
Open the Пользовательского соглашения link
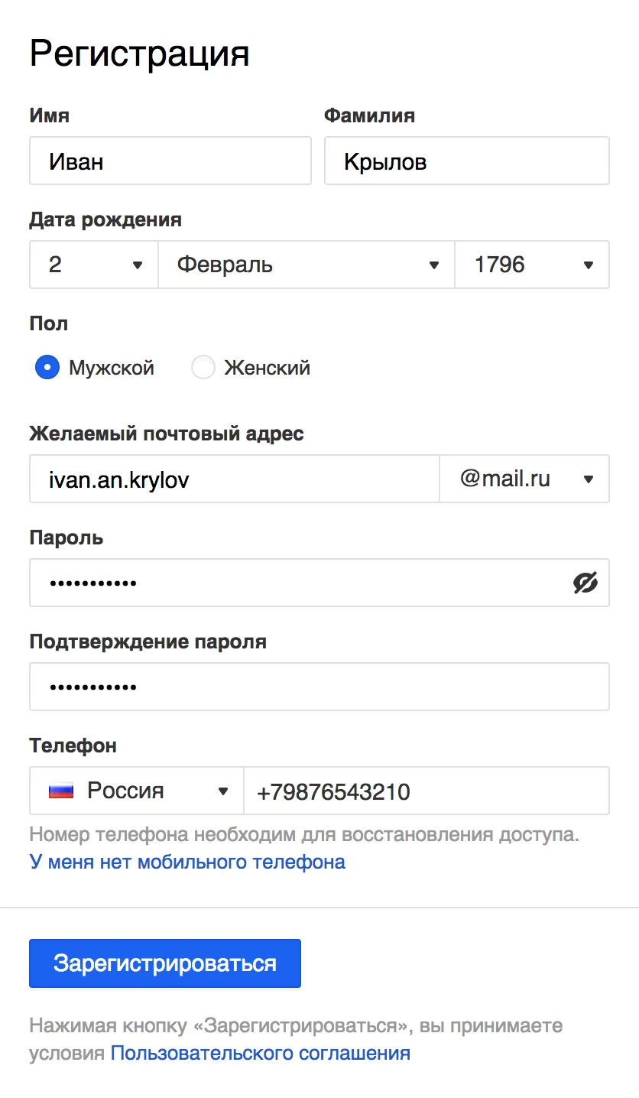tap(261, 1053)
